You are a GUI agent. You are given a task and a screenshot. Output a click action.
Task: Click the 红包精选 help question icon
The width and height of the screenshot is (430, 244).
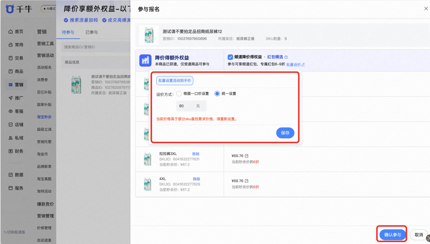tap(286, 57)
